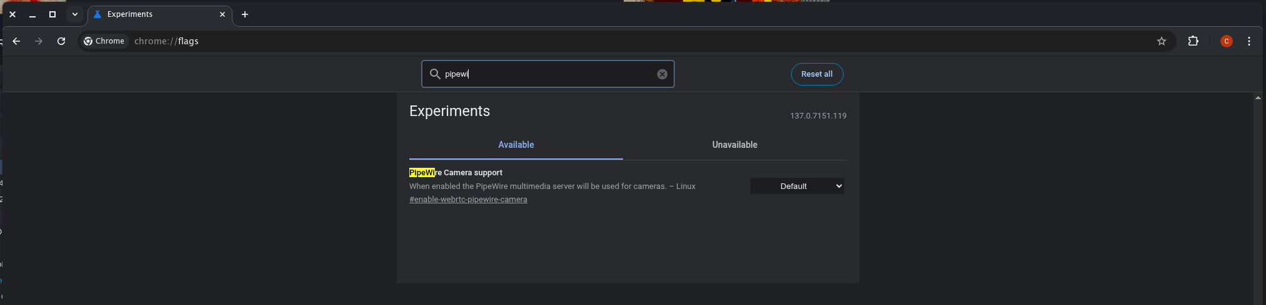Switch to the Unavailable tab

click(734, 145)
